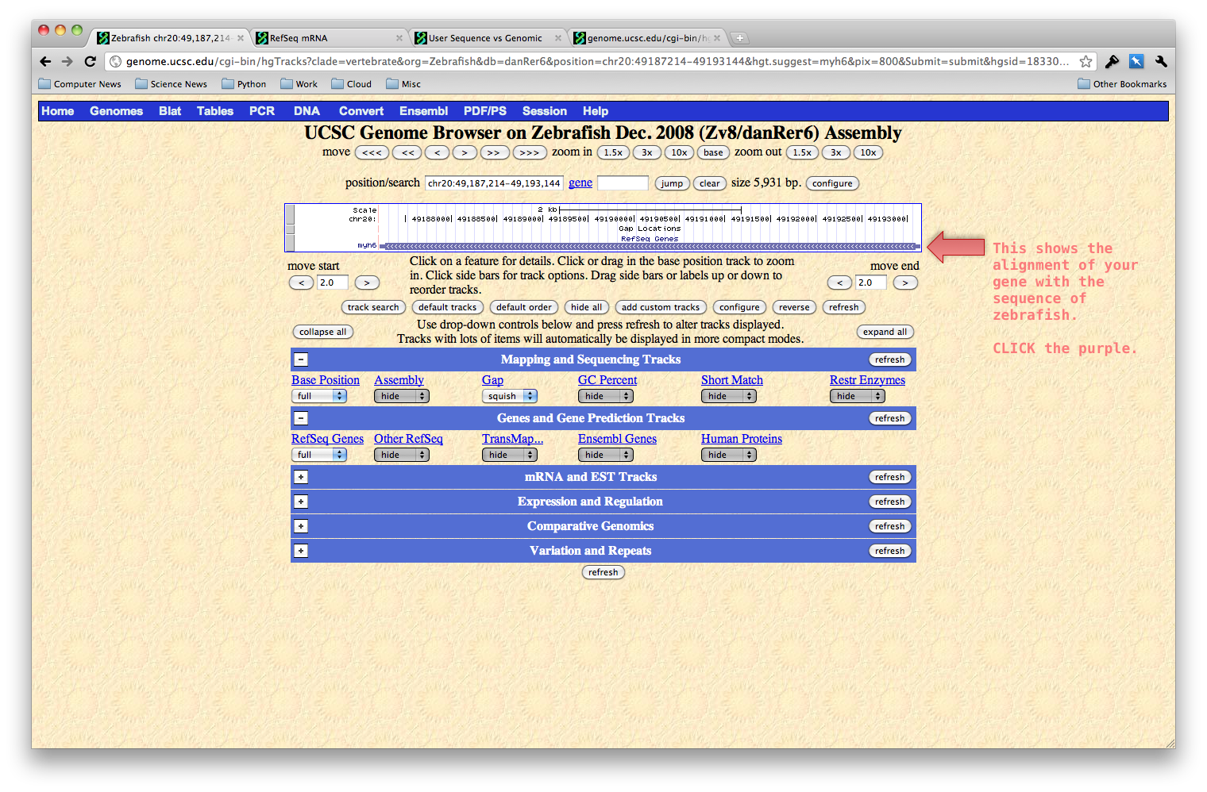Image resolution: width=1207 pixels, height=792 pixels.
Task: Click the blue cursor extension icon
Action: (1136, 61)
